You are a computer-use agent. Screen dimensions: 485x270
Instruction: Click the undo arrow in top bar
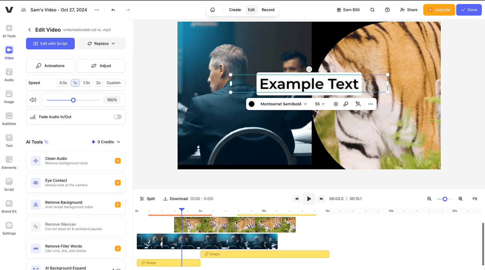click(113, 10)
